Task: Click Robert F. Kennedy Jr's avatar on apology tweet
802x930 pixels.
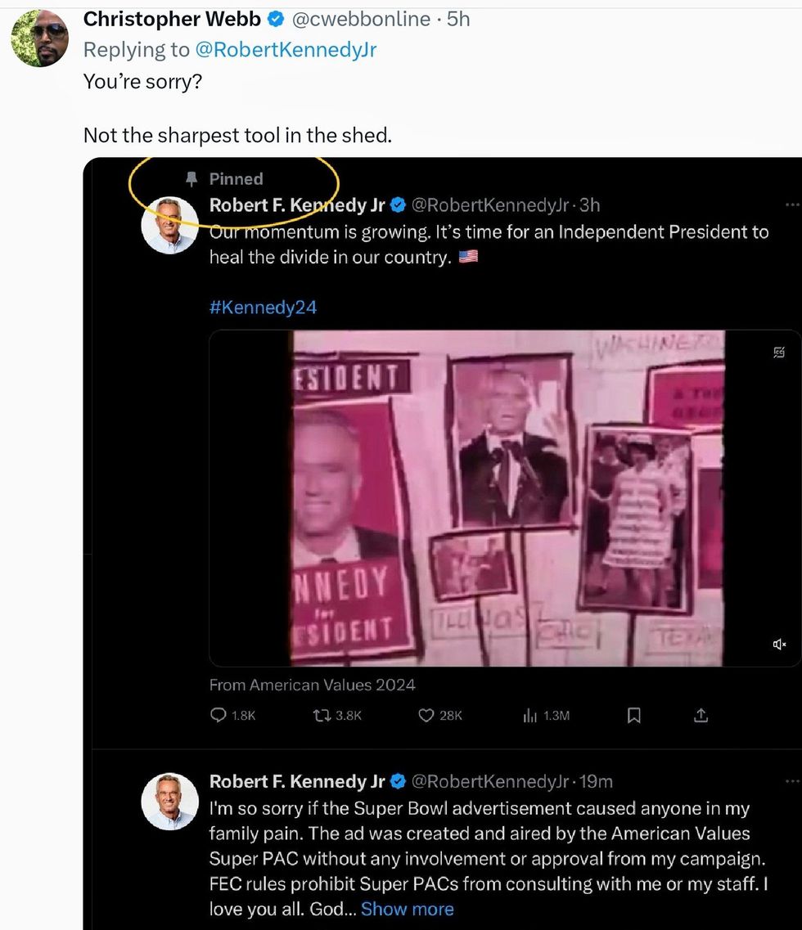Action: [170, 802]
